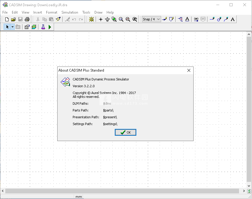Image resolution: width=252 pixels, height=199 pixels.
Task: Open the Tools menu
Action: click(86, 12)
